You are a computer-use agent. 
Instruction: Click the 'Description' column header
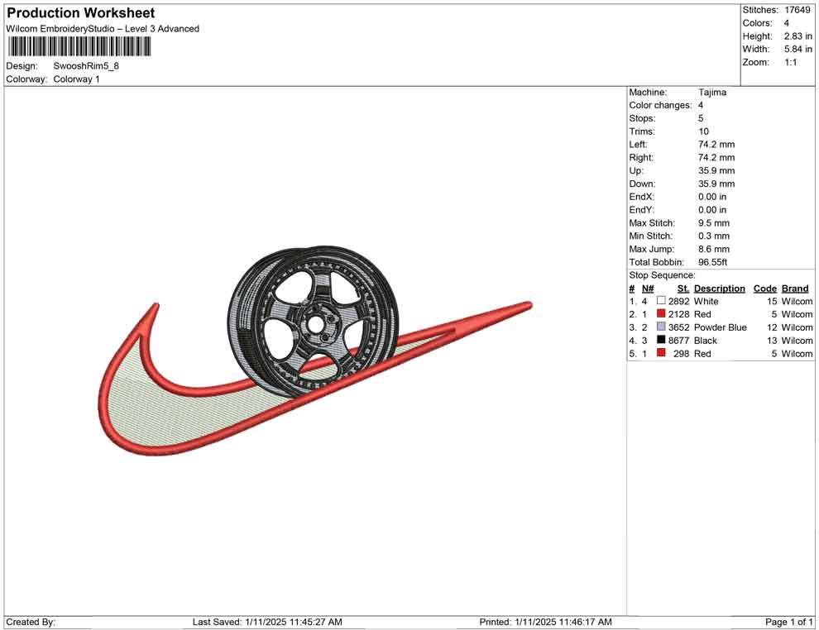[x=719, y=288]
